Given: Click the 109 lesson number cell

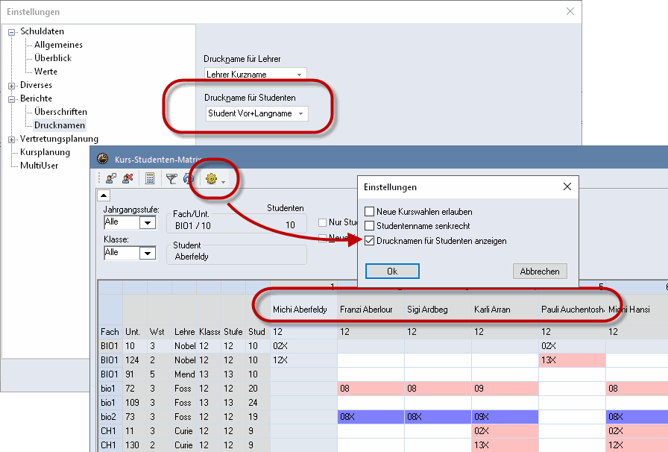Looking at the screenshot, I should point(135,403).
